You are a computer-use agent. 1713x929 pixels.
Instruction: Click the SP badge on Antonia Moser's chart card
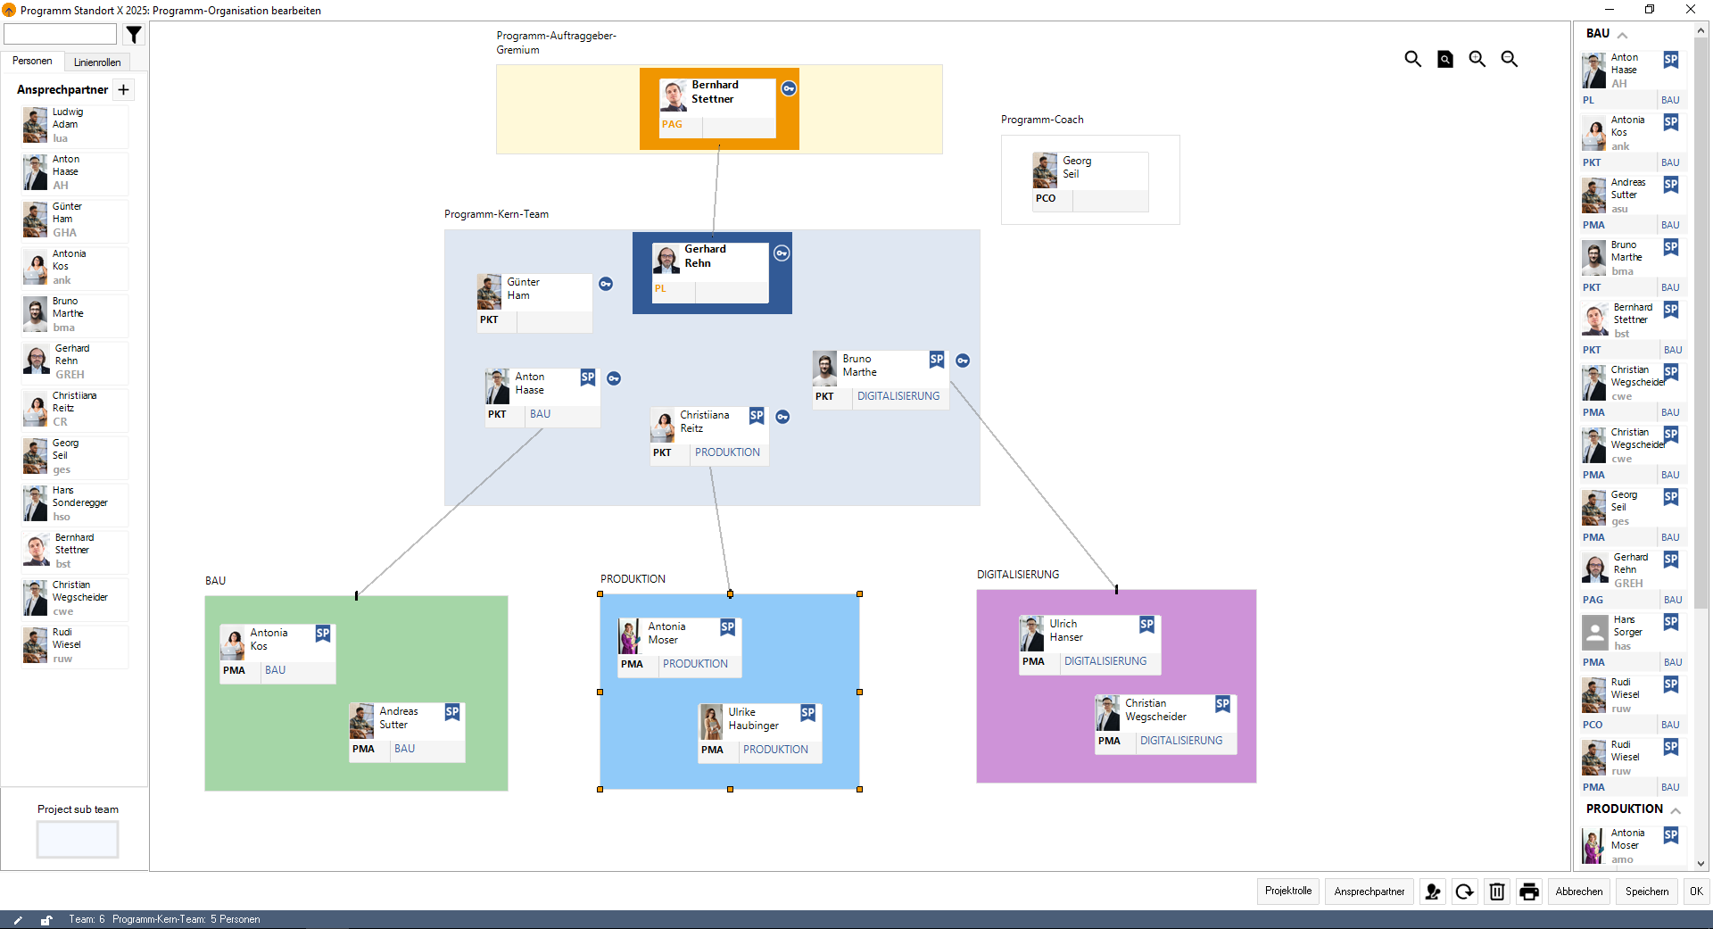click(728, 627)
